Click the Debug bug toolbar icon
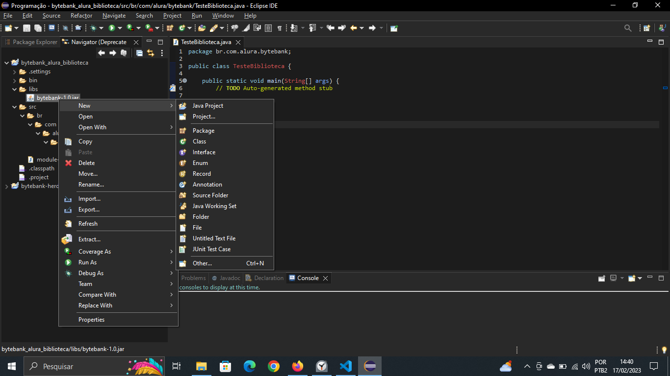The width and height of the screenshot is (670, 376). click(x=93, y=28)
